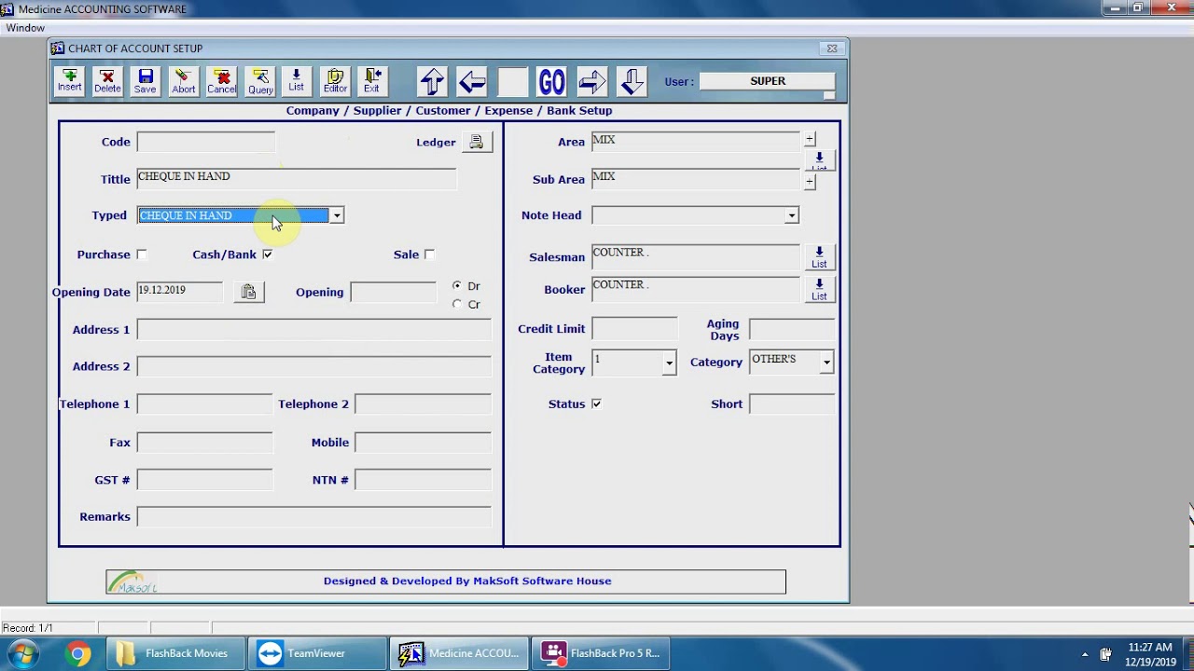1194x671 pixels.
Task: Click the plus button beside Area
Action: (810, 139)
